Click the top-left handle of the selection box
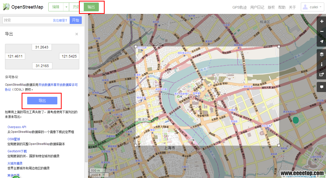Viewport: 326px width, 178px height. [136, 46]
